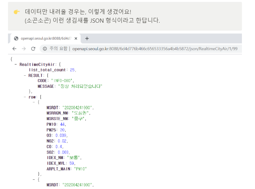The width and height of the screenshot is (255, 189).
Task: Click the browser forward arrow
Action: click(24, 49)
